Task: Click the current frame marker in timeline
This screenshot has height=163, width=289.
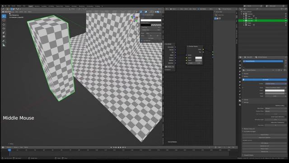Action: [x=9, y=150]
